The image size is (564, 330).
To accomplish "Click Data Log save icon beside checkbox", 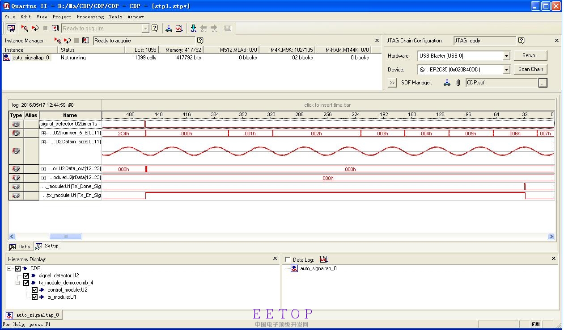I will (324, 259).
